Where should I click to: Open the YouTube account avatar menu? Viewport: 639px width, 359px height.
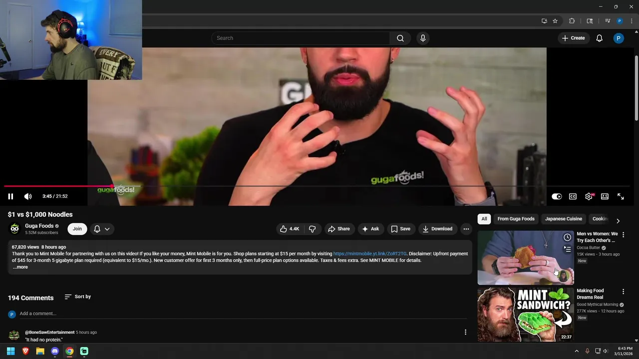point(619,38)
